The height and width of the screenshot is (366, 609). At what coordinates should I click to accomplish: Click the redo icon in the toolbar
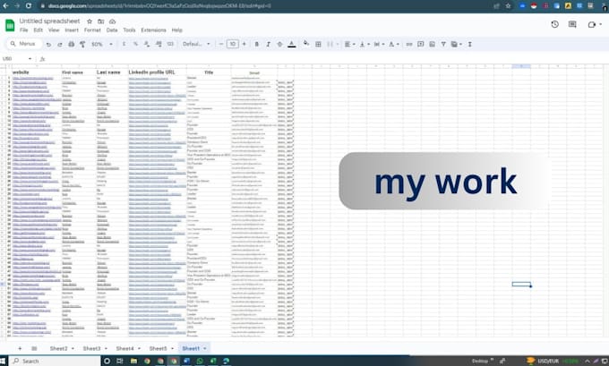pyautogui.click(x=60, y=44)
